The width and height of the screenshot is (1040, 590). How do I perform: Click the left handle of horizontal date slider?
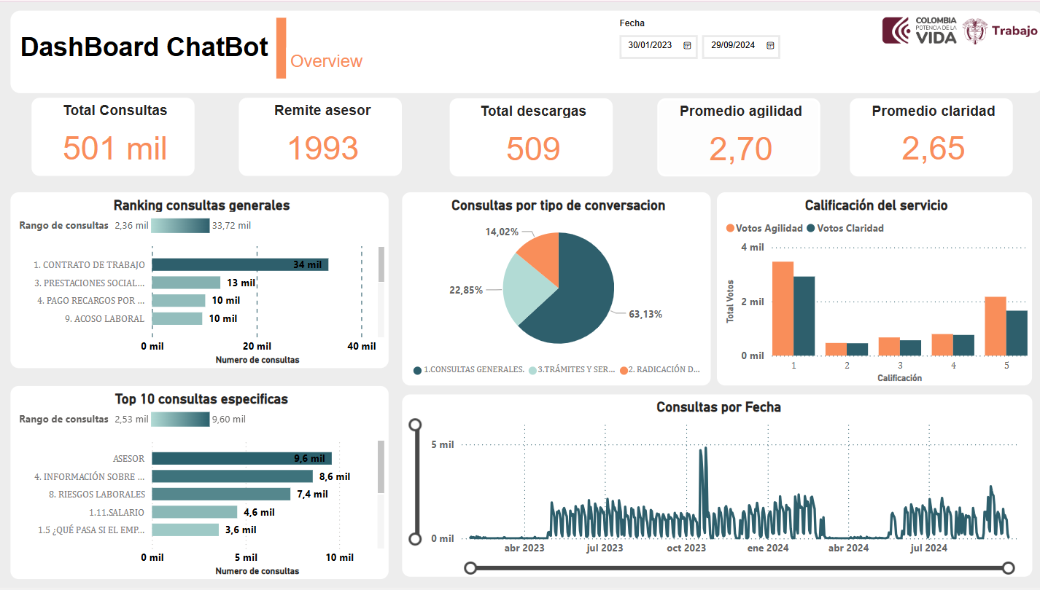pos(471,567)
